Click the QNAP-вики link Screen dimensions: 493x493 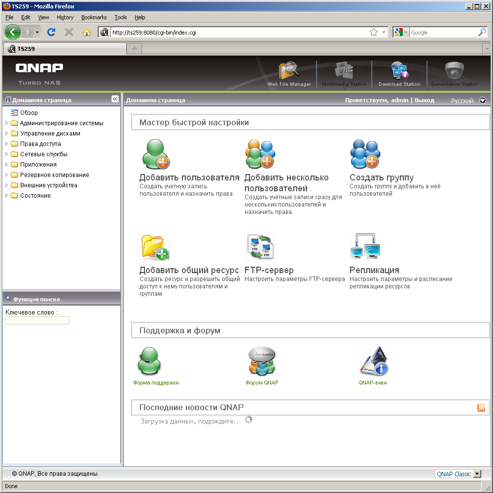tap(373, 383)
